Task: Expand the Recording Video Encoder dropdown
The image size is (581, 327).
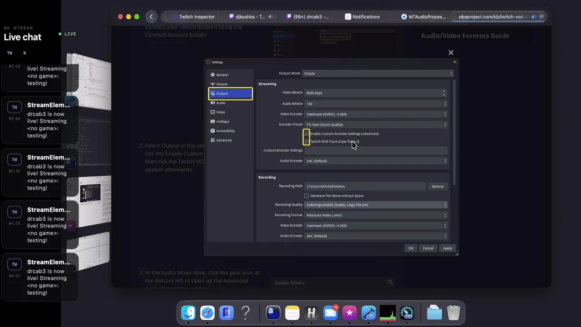Action: tap(376, 226)
